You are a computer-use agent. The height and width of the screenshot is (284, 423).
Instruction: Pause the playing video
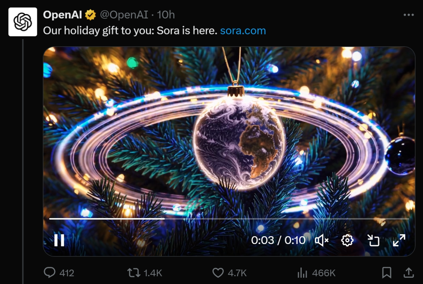pyautogui.click(x=59, y=241)
